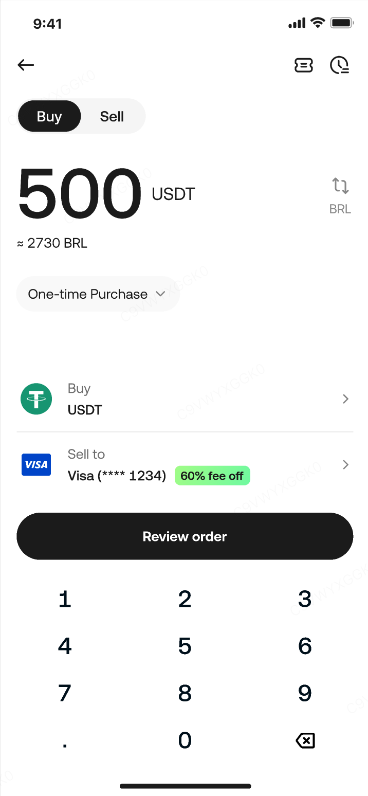Expand the Buy USDT asset chevron
The image size is (368, 796).
[x=345, y=399]
